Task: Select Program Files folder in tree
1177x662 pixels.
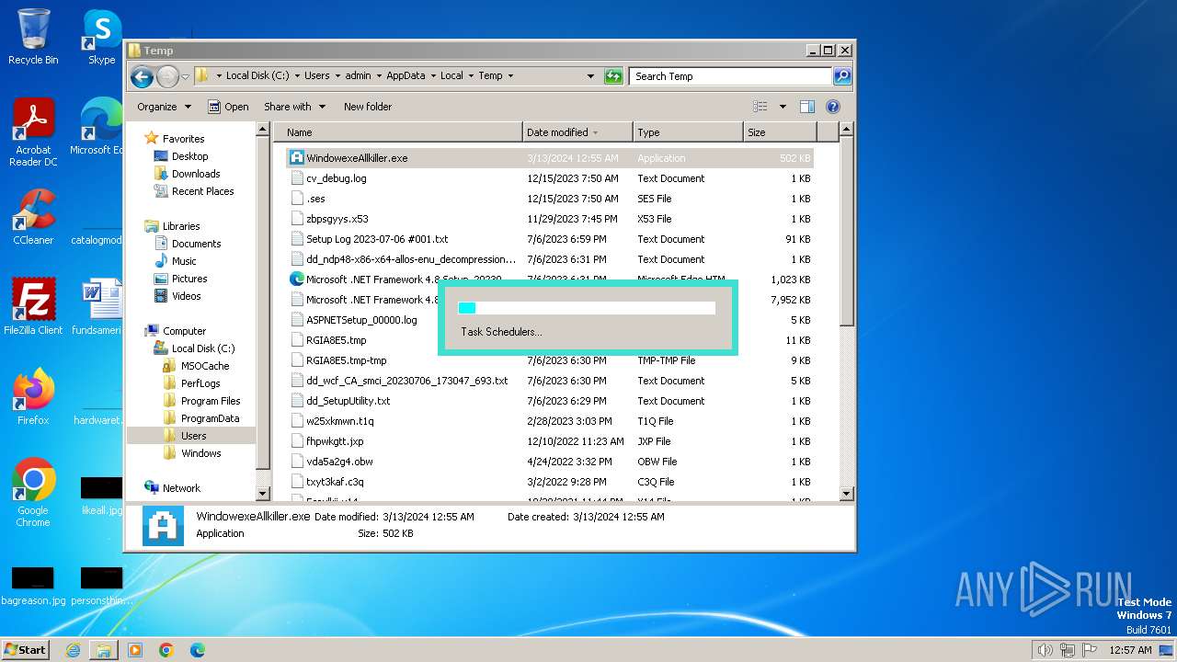Action: tap(211, 401)
